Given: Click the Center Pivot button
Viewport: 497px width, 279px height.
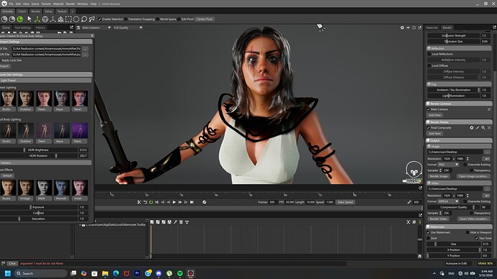Looking at the screenshot, I should click(205, 19).
